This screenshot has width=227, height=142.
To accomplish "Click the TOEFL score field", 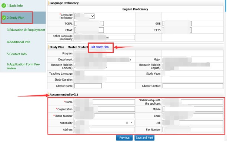I will click(x=89, y=23).
